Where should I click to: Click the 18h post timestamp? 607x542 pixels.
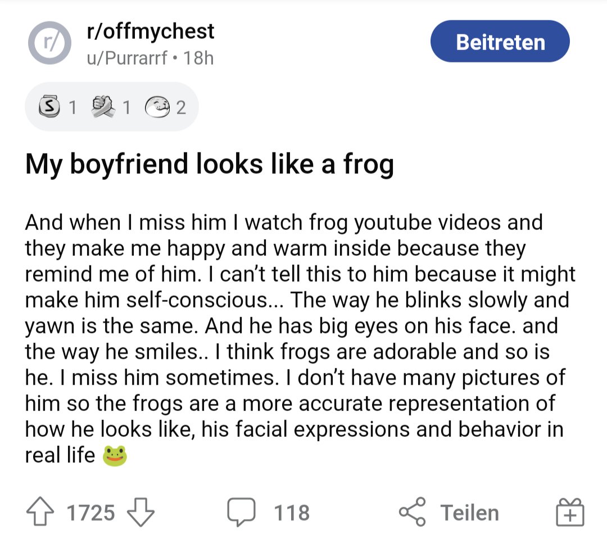point(198,58)
